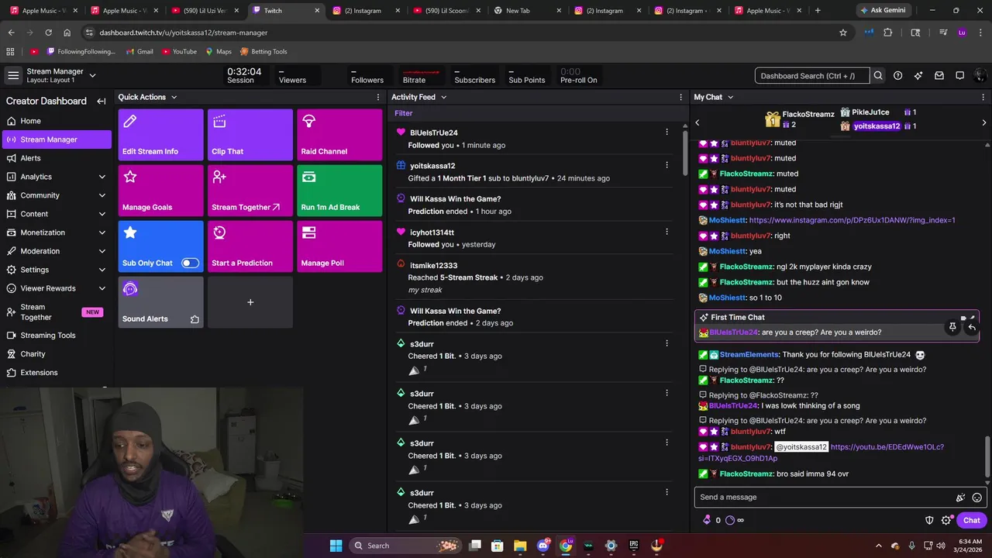
Task: Open Quick Actions three-dot options
Action: (378, 97)
